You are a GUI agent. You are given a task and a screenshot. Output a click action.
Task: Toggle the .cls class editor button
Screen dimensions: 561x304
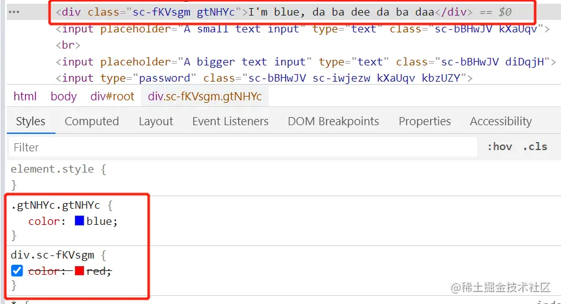[x=535, y=146]
